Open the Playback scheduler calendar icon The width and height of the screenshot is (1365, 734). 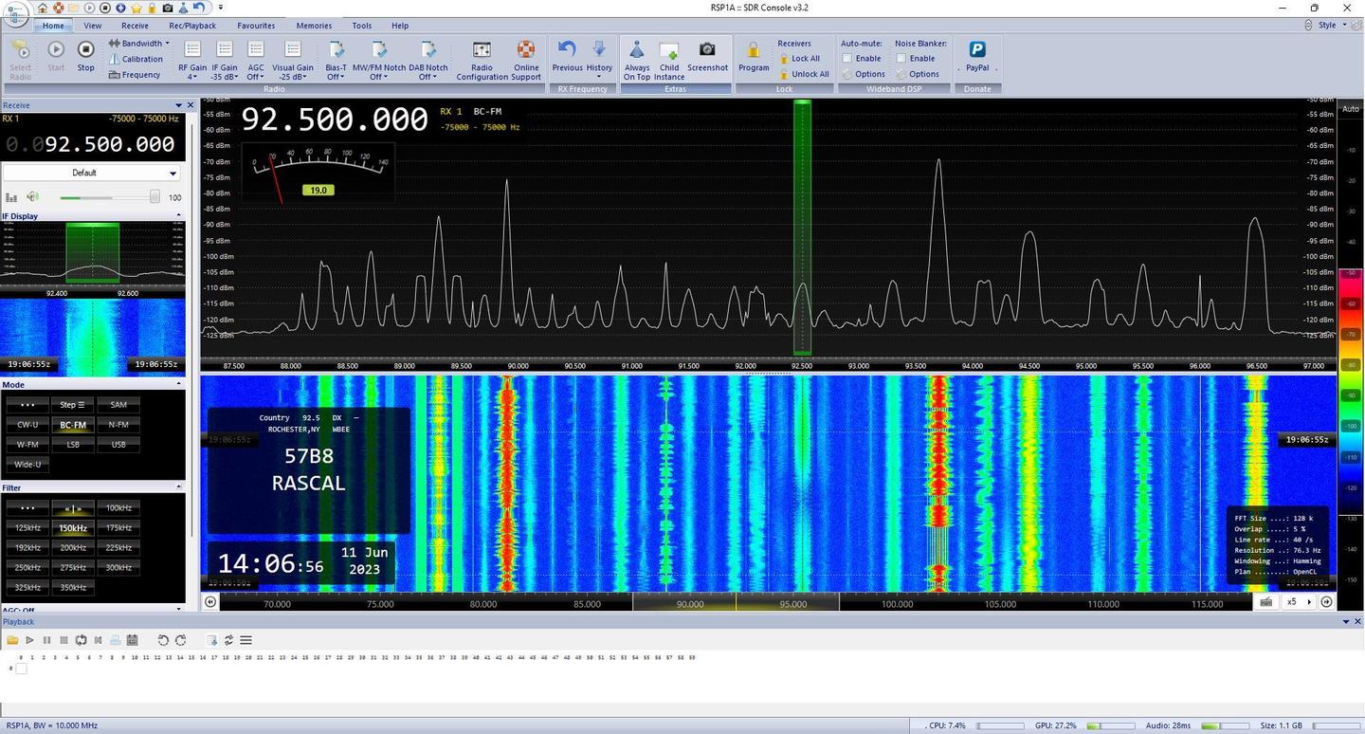pyautogui.click(x=132, y=640)
